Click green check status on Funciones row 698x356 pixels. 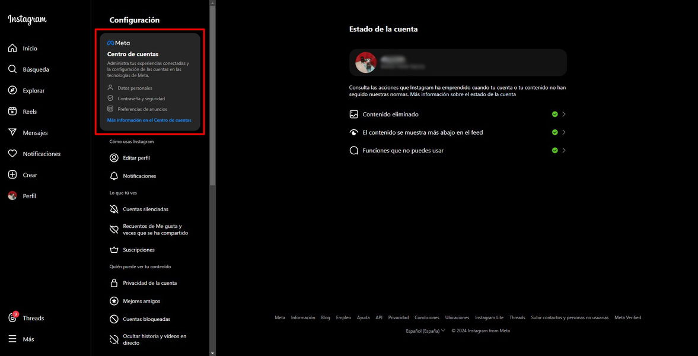[x=554, y=151]
